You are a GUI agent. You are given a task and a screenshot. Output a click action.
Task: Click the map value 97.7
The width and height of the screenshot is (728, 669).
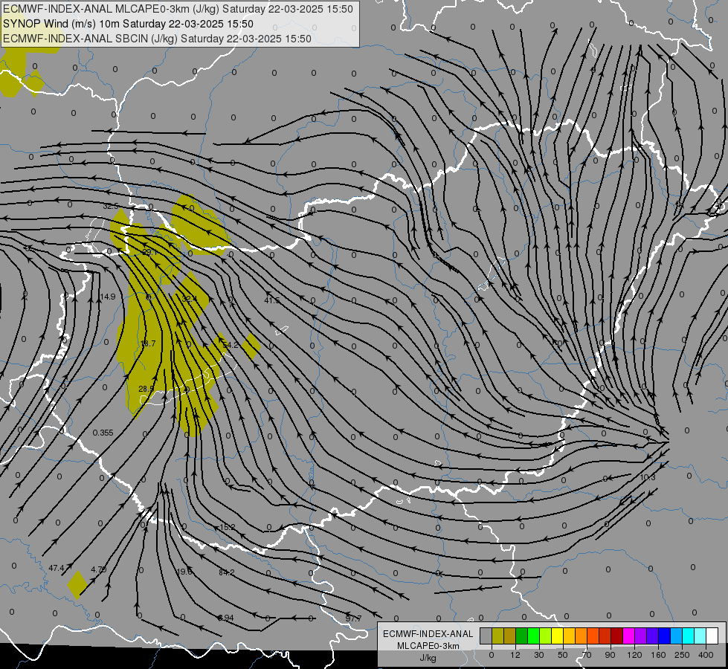(x=353, y=618)
